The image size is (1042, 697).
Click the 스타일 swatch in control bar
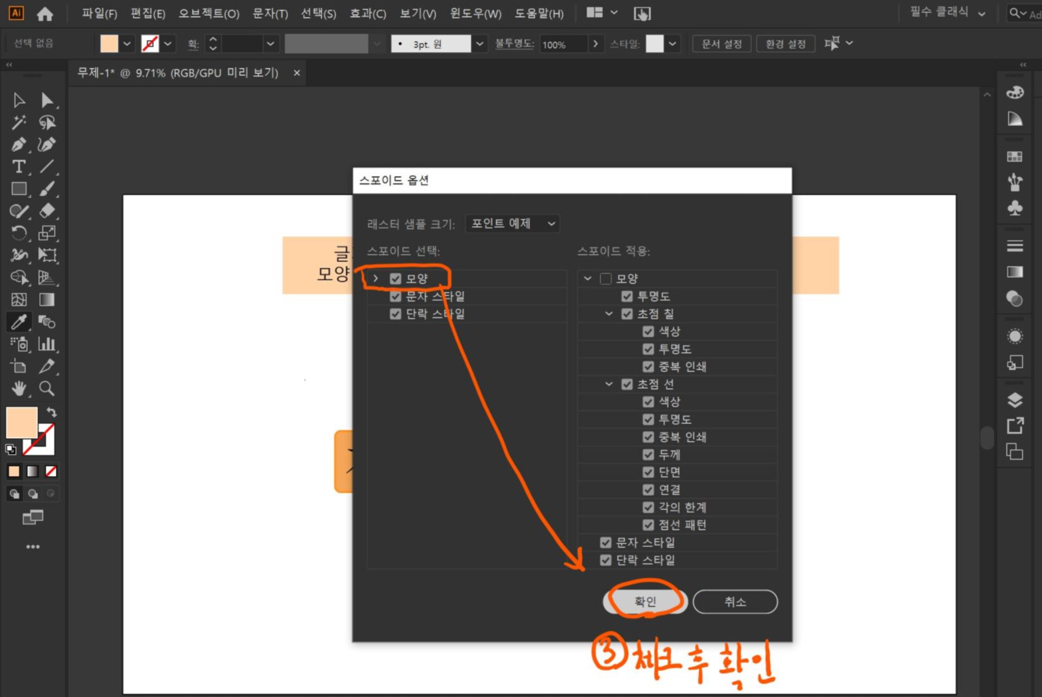point(655,44)
